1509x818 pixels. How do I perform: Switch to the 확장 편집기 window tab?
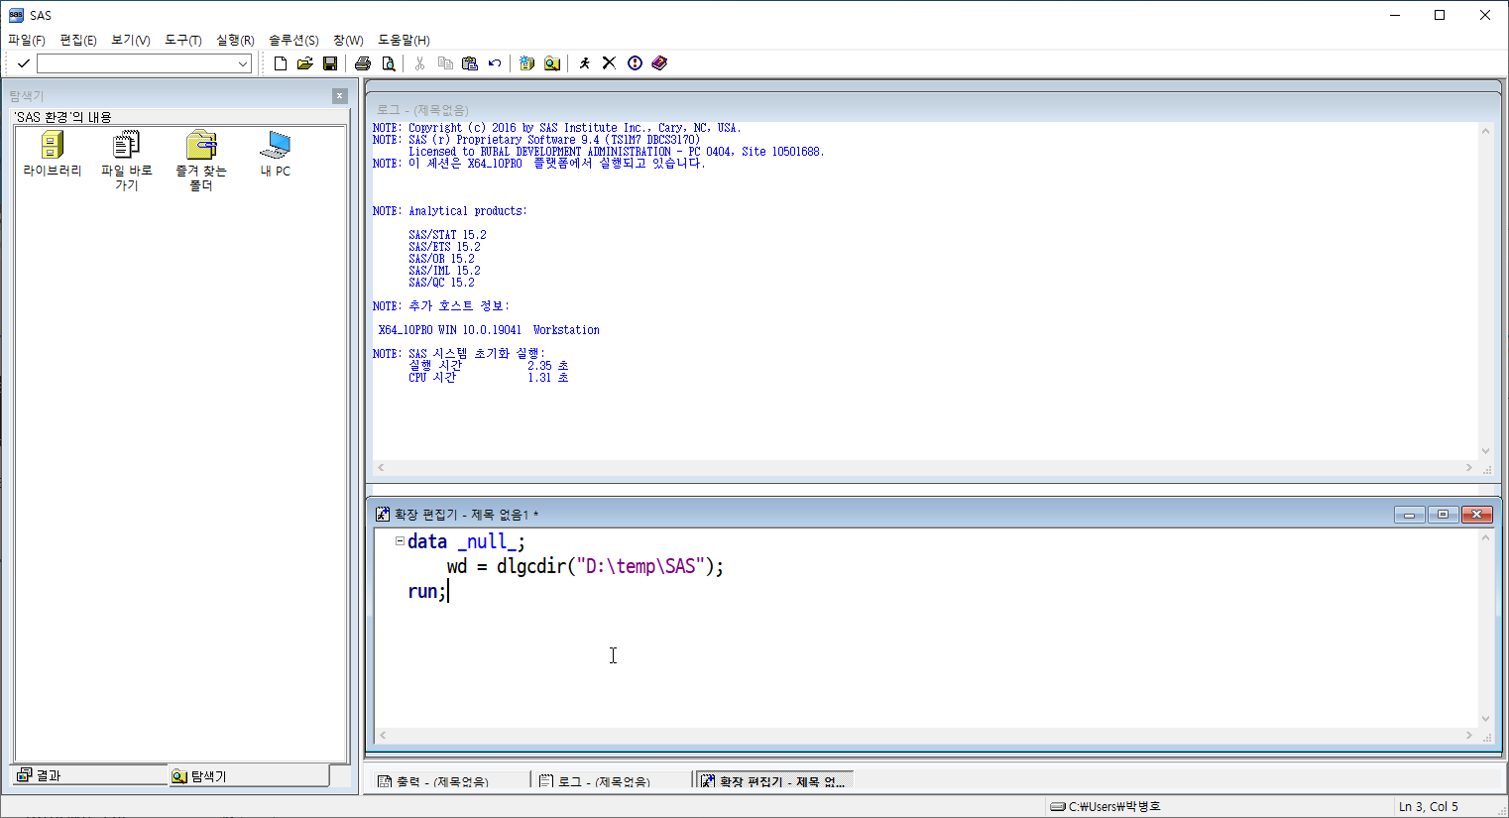pos(774,781)
